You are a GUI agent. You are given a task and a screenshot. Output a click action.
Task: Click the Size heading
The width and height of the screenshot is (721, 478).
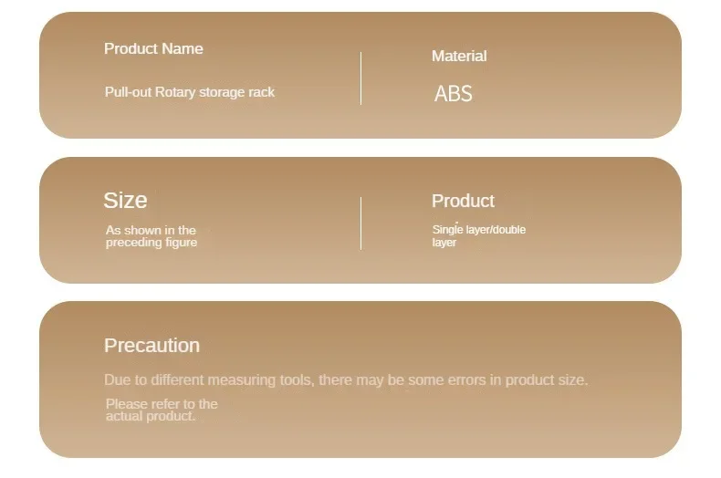[x=125, y=201]
